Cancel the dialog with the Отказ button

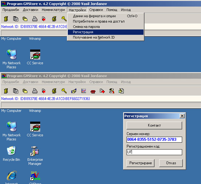[x=171, y=163]
